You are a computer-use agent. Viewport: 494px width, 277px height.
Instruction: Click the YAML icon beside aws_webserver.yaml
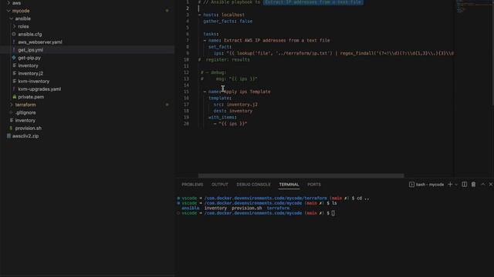[14, 42]
